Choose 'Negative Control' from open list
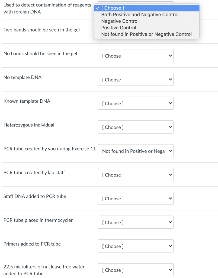The image size is (218, 278). coord(120,21)
